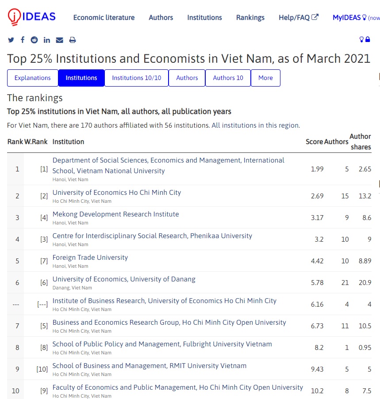Viewport: 380px width, 399px height.
Task: Share page by email envelope icon
Action: click(59, 40)
